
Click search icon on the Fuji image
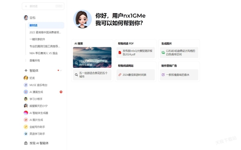coord(76,63)
